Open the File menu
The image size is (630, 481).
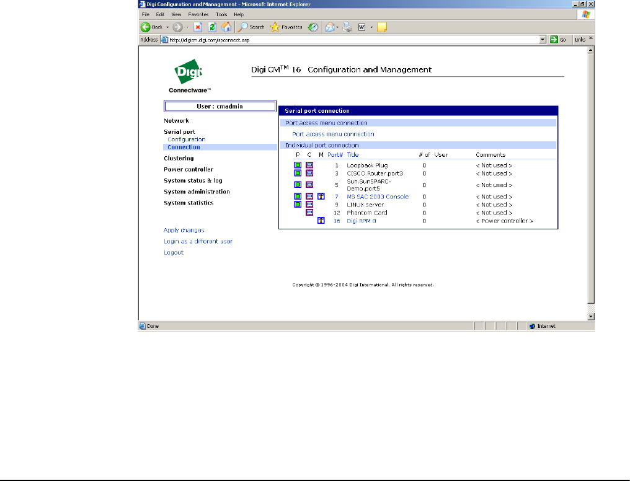(146, 14)
